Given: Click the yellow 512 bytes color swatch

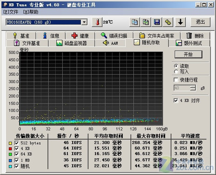Looking at the screenshot, I should pyautogui.click(x=10, y=143).
